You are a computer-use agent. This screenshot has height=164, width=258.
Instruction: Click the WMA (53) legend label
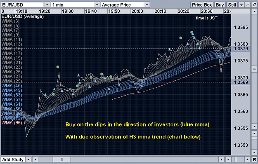(x=12, y=95)
